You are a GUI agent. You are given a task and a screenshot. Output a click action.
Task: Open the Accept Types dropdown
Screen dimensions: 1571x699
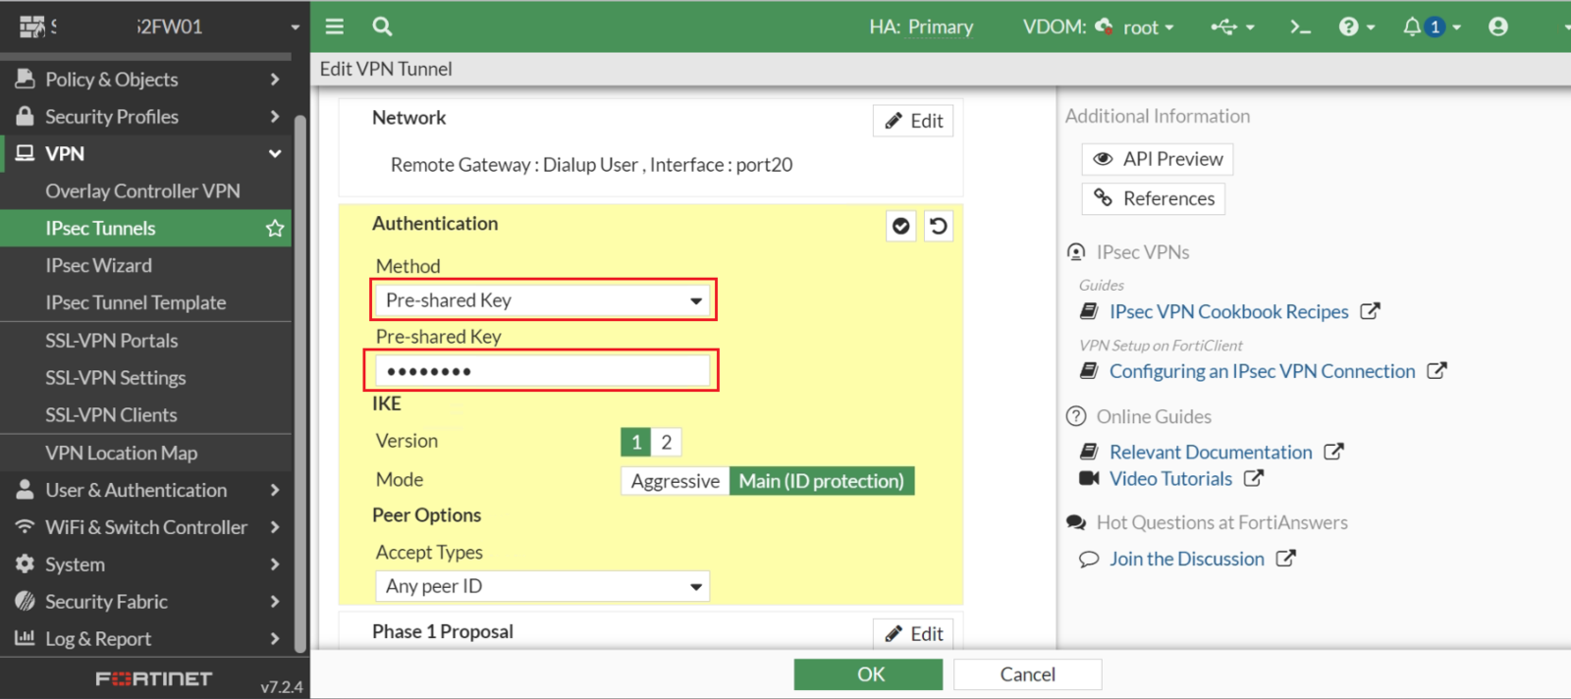(542, 586)
